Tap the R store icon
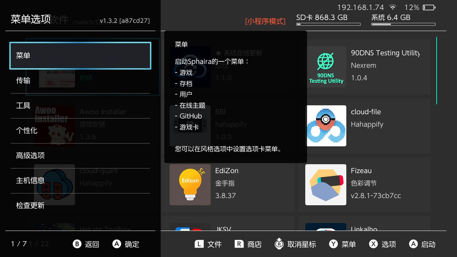457x257 pixels. point(239,244)
